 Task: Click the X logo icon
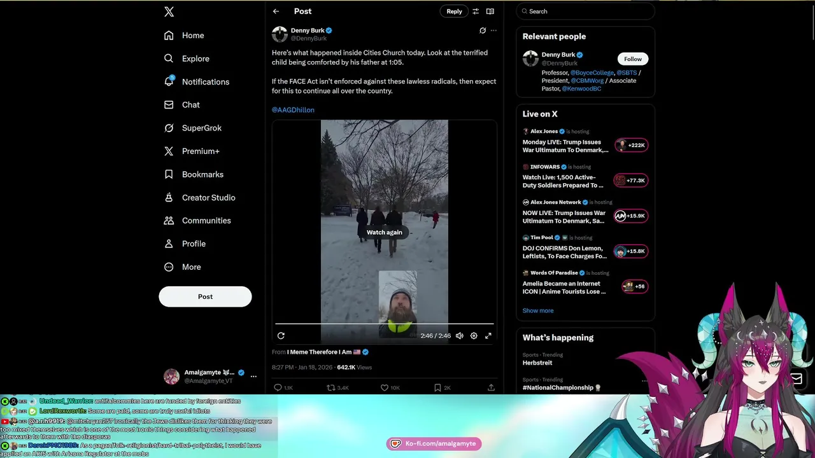tap(169, 11)
